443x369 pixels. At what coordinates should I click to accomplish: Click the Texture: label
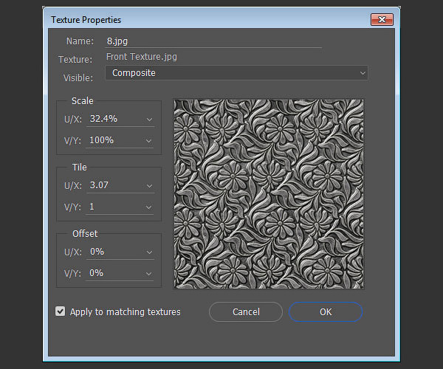(x=75, y=60)
